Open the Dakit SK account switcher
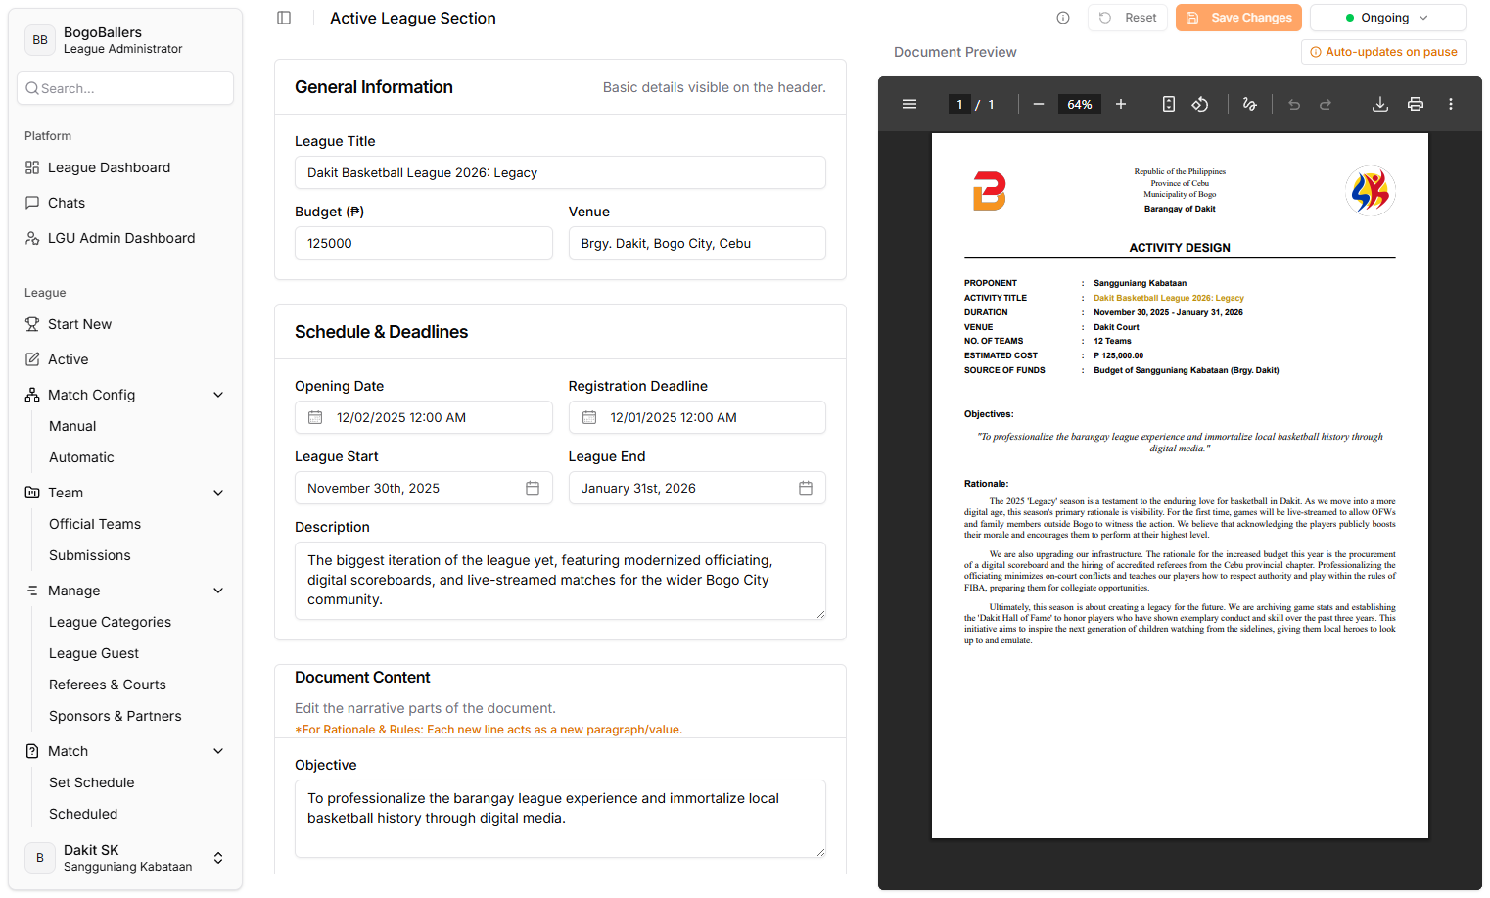This screenshot has width=1490, height=898. point(125,858)
